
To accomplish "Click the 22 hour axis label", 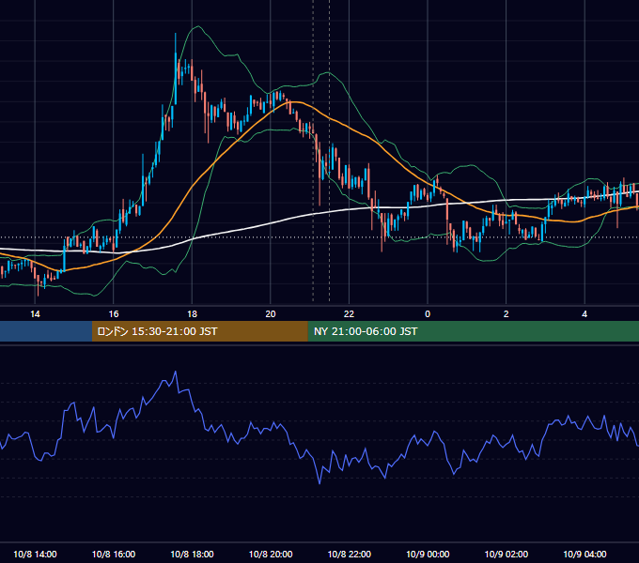I will (349, 314).
